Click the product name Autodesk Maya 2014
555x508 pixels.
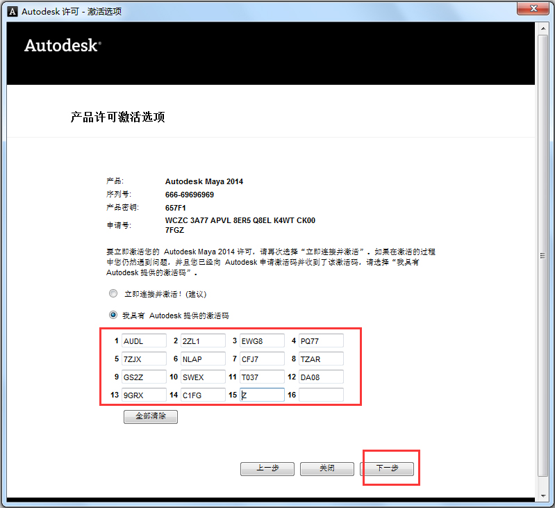(x=204, y=181)
